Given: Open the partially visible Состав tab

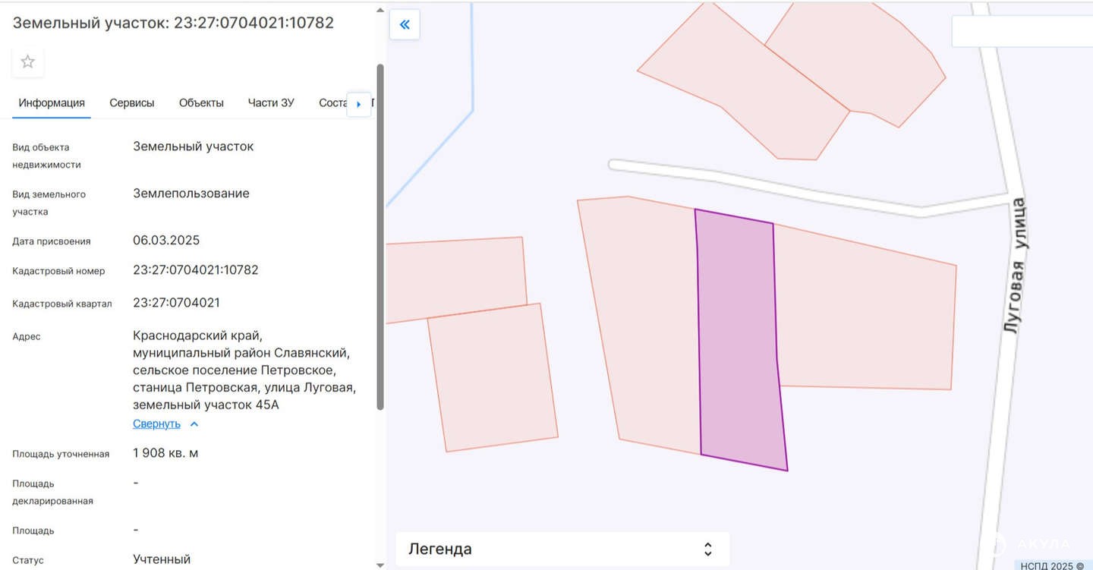Looking at the screenshot, I should (x=332, y=103).
